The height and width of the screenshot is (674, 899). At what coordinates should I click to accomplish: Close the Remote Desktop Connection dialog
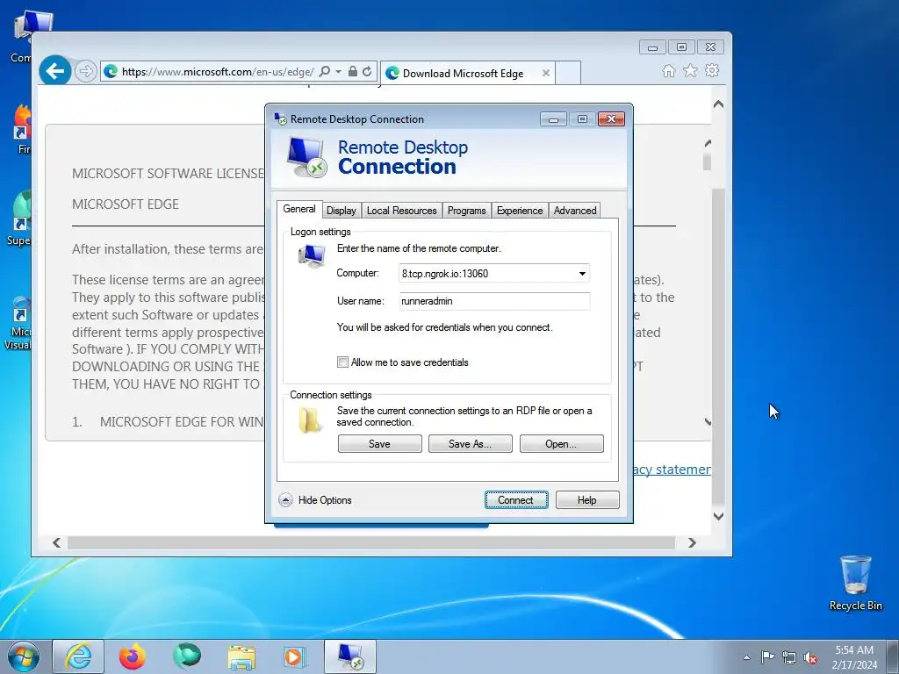pos(611,118)
